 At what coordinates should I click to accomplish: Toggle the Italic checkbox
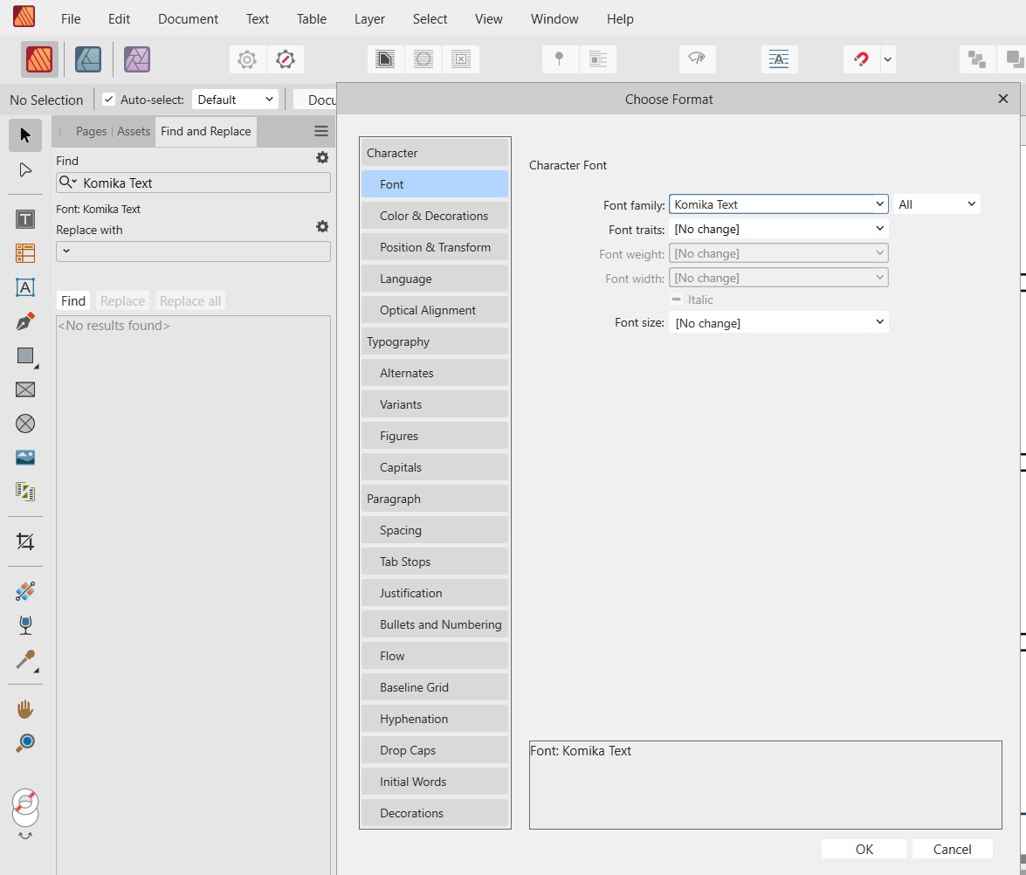(677, 300)
